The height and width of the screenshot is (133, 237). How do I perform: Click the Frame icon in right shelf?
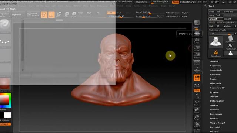point(197,103)
